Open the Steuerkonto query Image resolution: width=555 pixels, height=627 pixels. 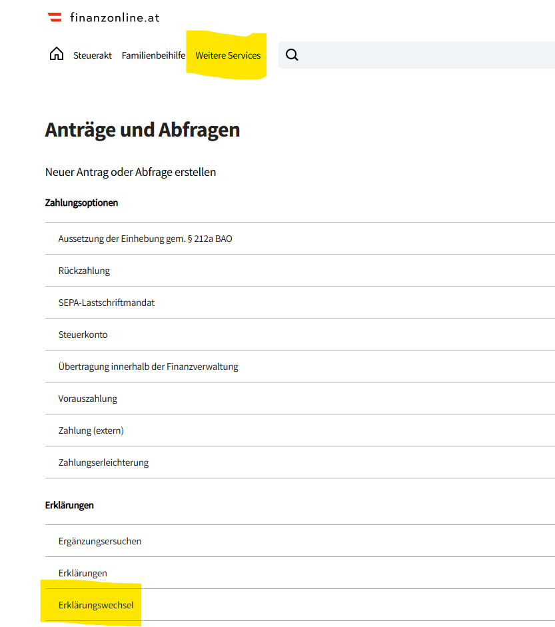click(83, 334)
